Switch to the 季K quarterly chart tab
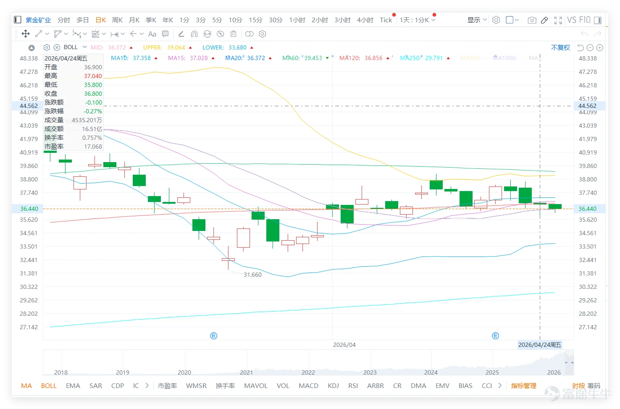Viewport: 620px width, 409px height. (x=151, y=20)
